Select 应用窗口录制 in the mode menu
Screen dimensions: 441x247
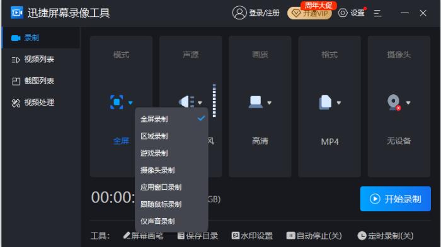click(171, 187)
